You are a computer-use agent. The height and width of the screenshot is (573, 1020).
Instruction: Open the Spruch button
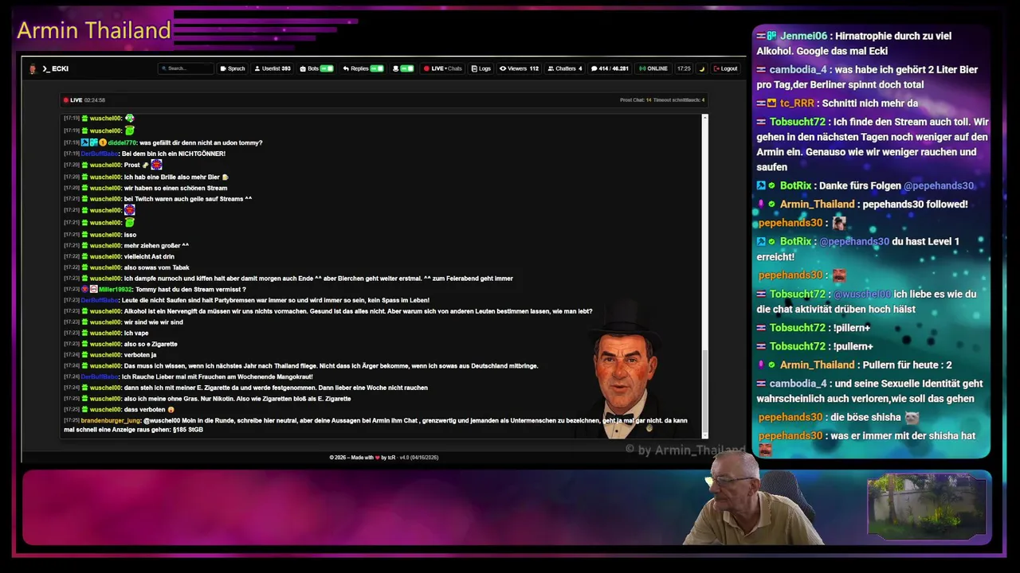[233, 68]
